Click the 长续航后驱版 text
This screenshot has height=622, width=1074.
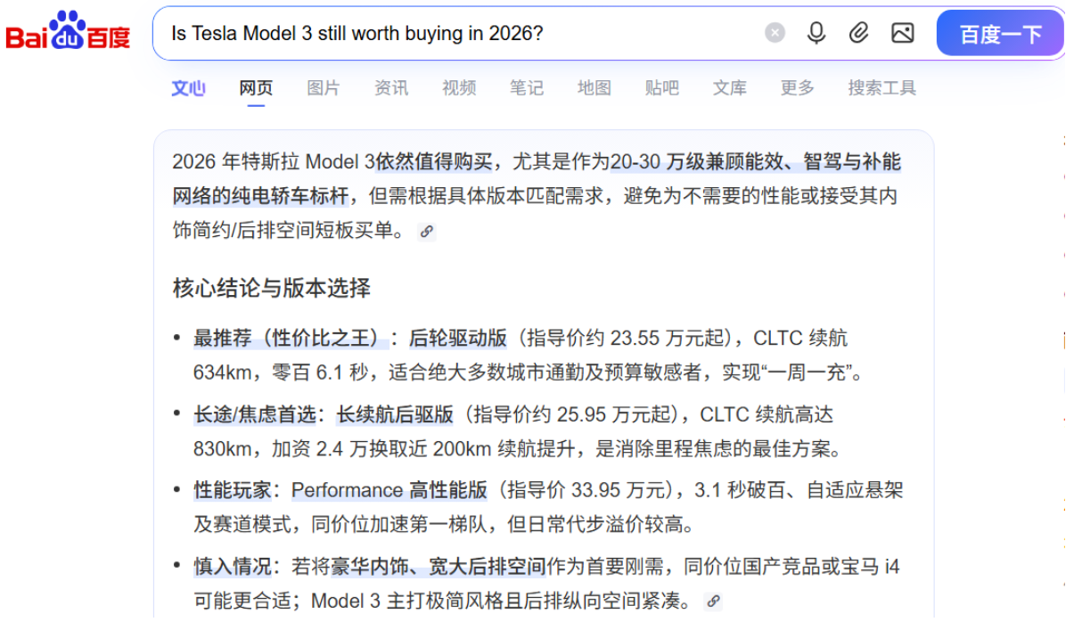click(395, 414)
